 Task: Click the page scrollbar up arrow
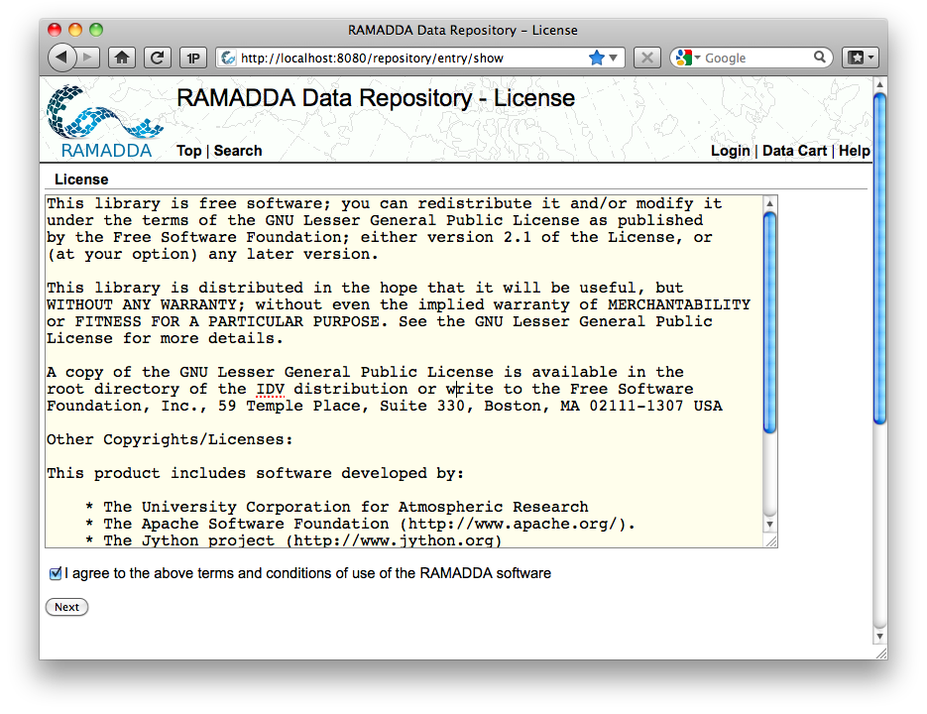click(x=879, y=84)
